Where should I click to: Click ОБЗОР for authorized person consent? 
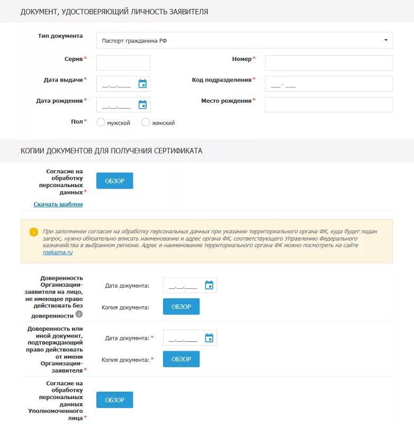click(x=115, y=400)
